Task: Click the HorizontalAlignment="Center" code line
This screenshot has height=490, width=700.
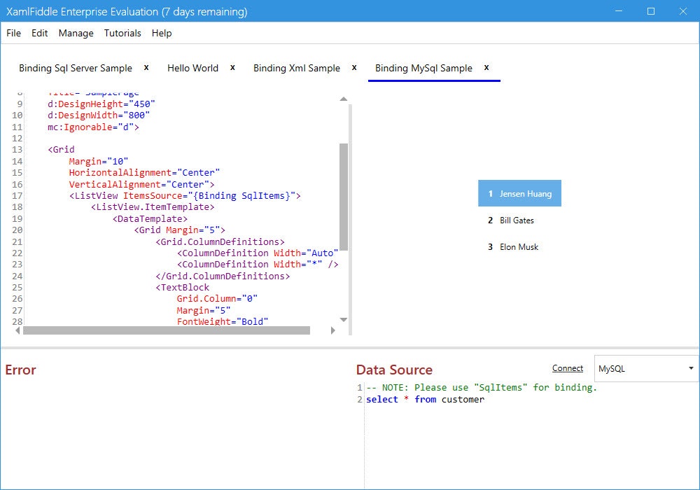Action: pyautogui.click(x=144, y=172)
